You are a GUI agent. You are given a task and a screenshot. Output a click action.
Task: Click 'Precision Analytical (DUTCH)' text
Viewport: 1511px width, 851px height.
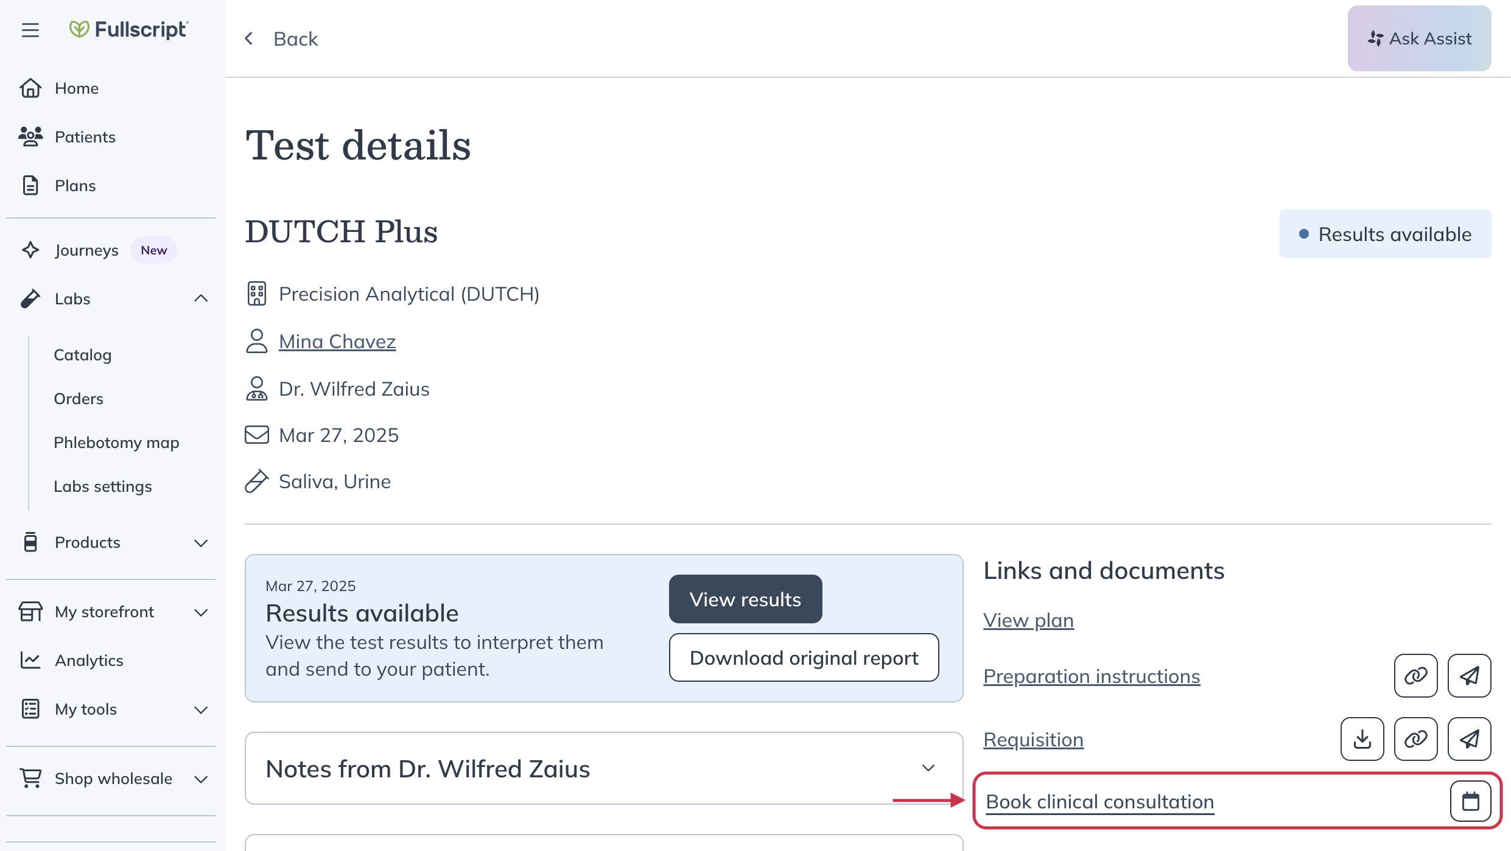(409, 294)
